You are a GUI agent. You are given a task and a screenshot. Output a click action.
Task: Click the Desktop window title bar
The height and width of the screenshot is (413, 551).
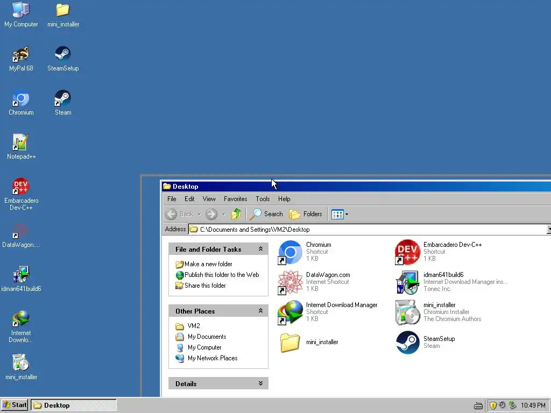356,186
